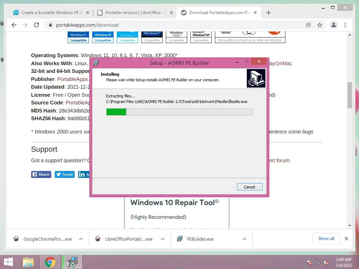This screenshot has width=359, height=269.
Task: Click the Tweet button
Action: (65, 174)
